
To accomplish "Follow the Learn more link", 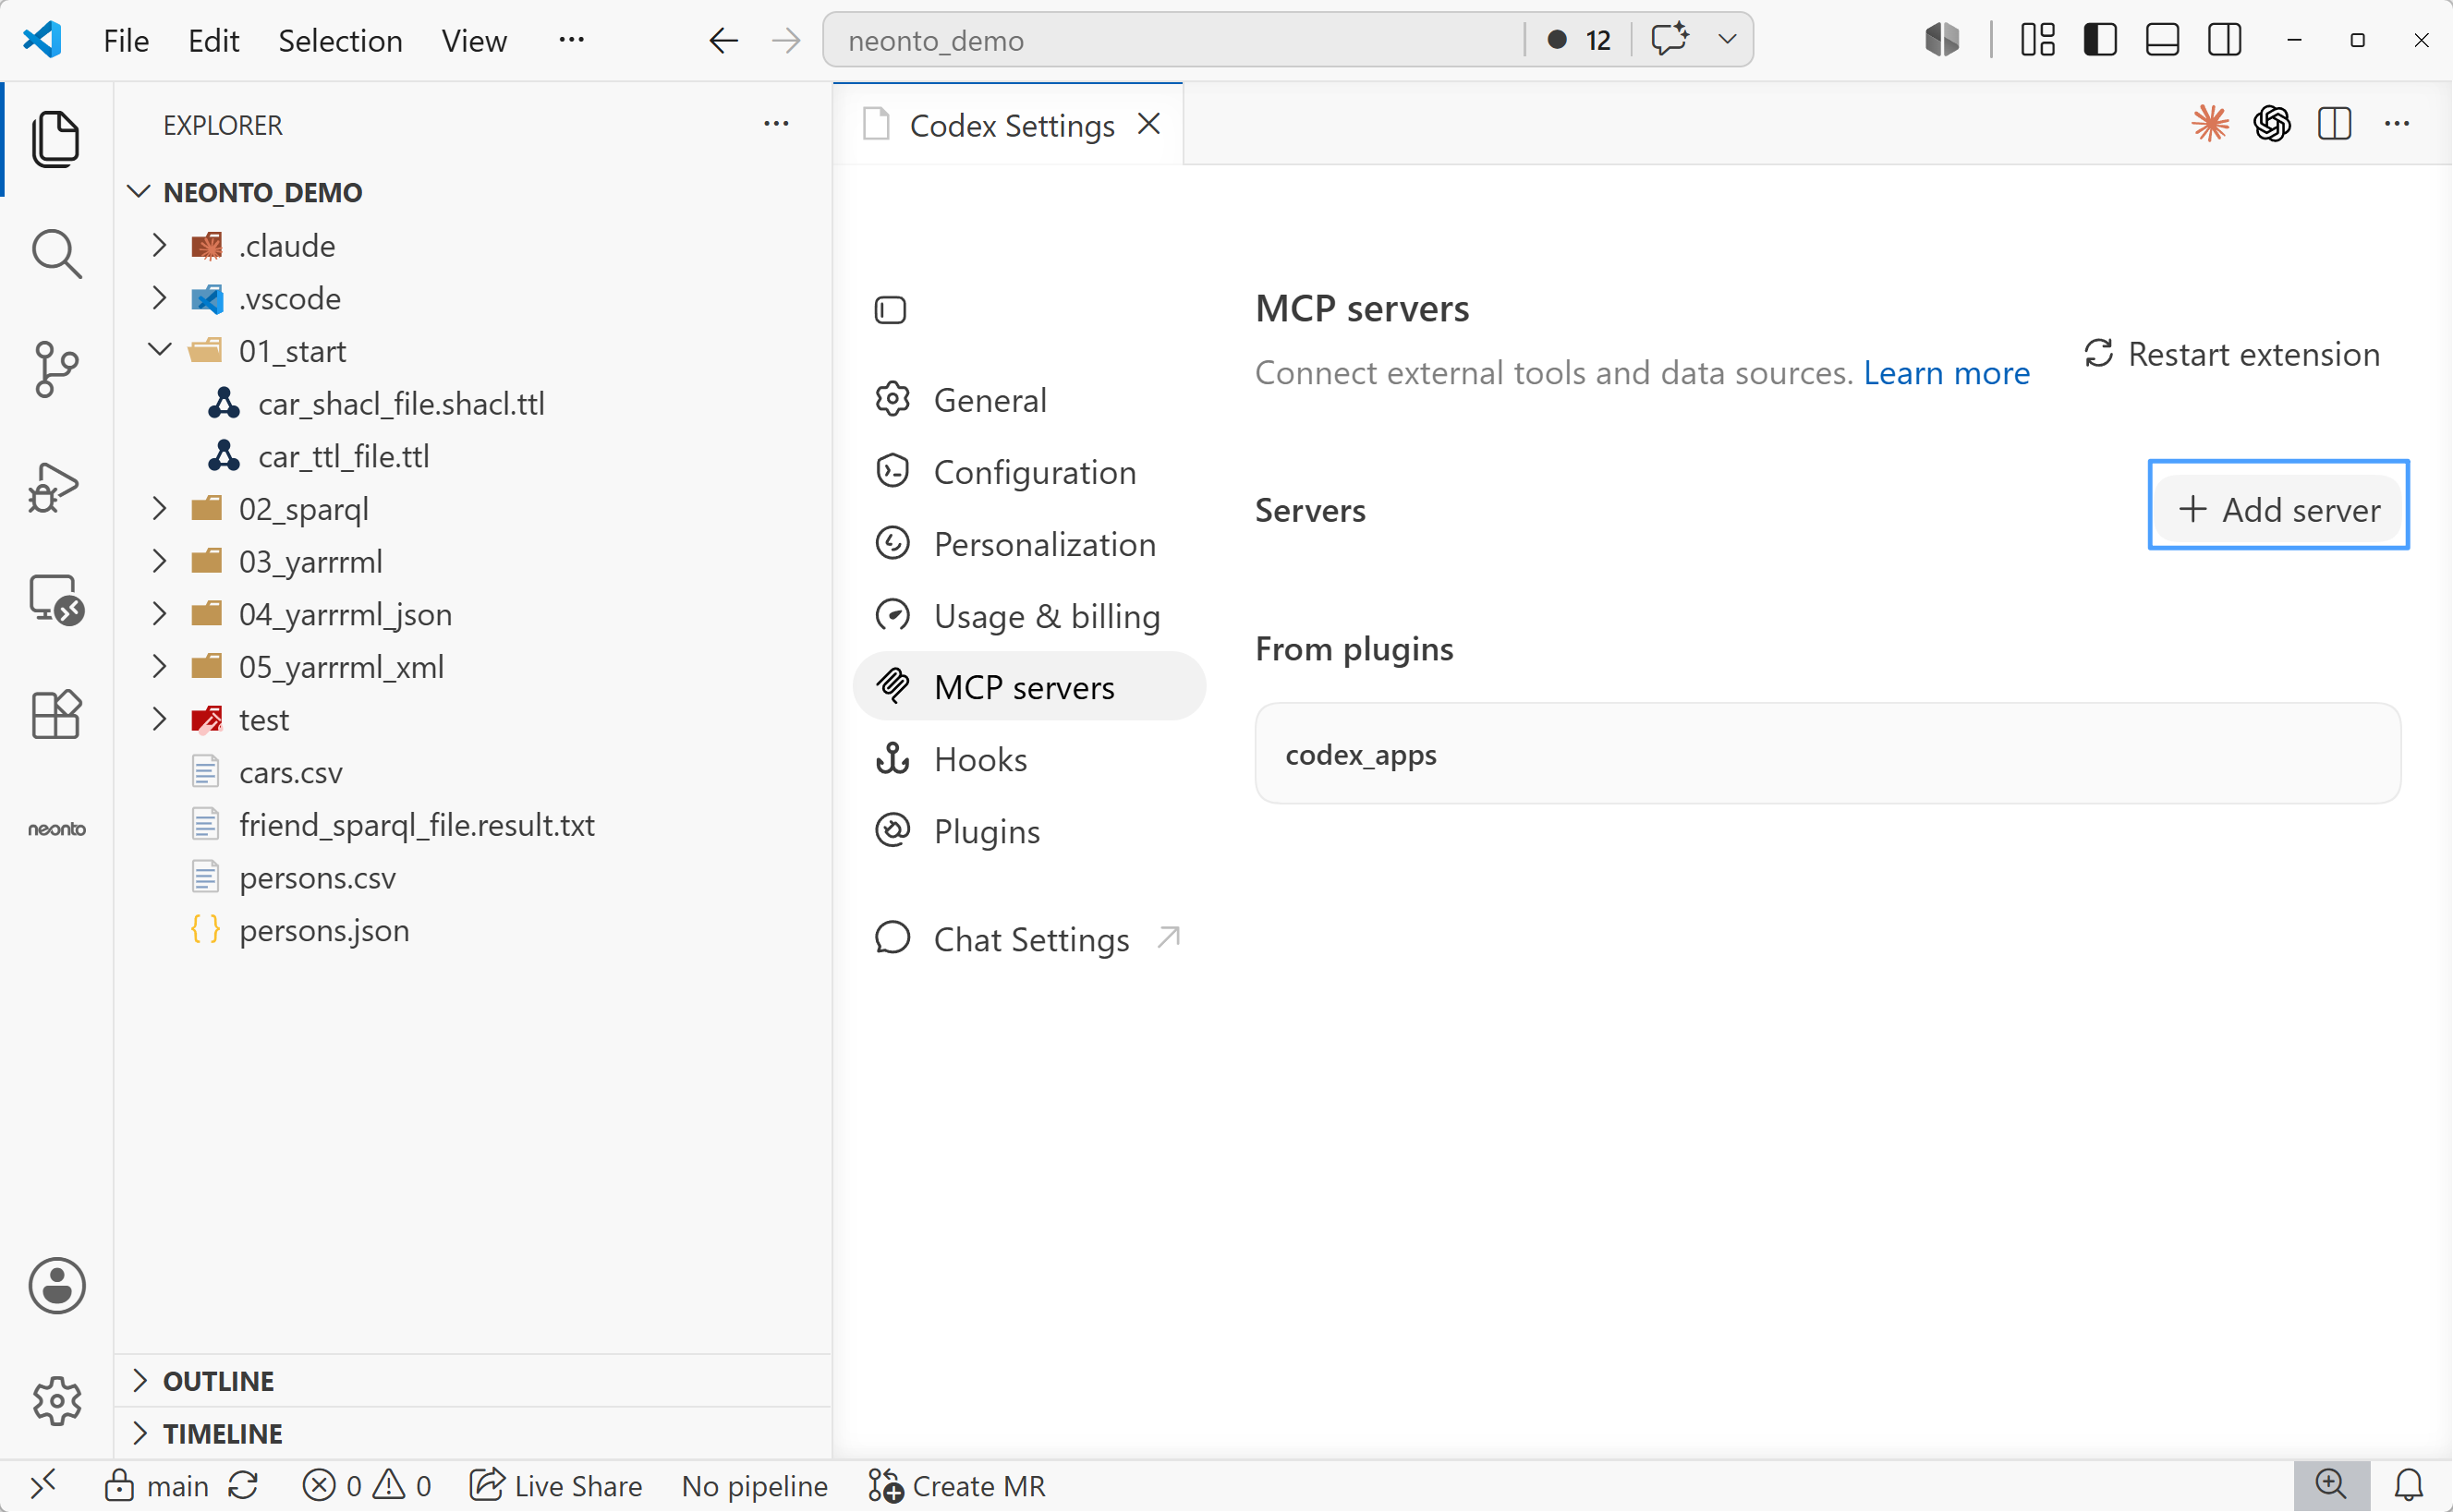I will click(x=1946, y=373).
